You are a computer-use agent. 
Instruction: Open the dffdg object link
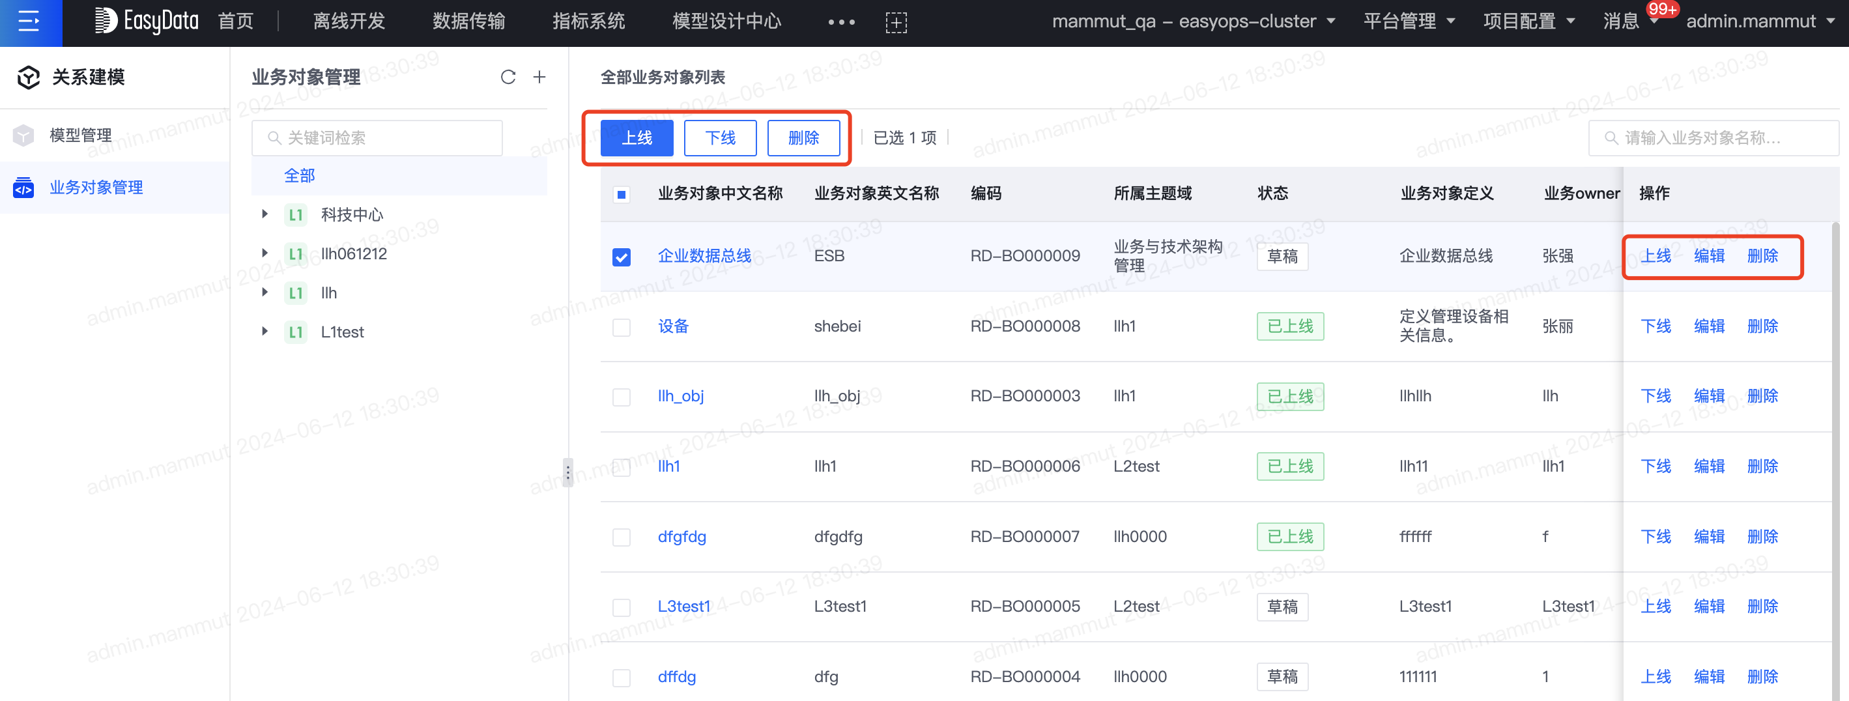tap(676, 677)
